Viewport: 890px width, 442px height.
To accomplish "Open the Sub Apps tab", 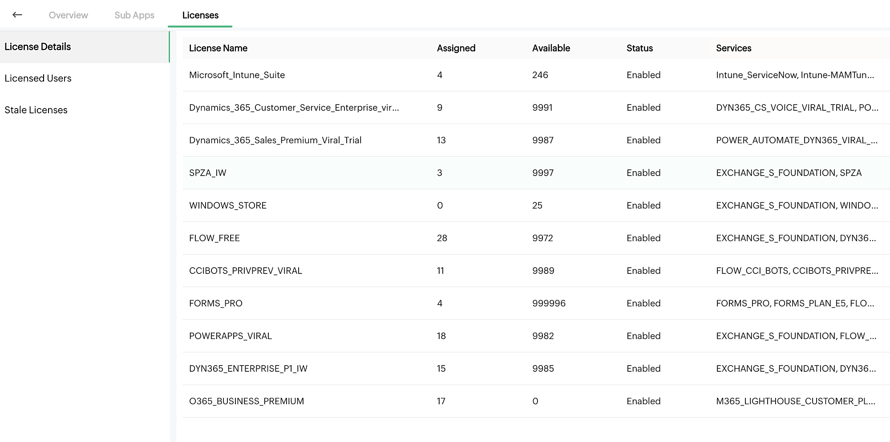I will (x=134, y=15).
